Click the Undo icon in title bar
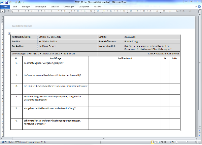Viewport: 202px width, 145px height. pyautogui.click(x=10, y=2)
